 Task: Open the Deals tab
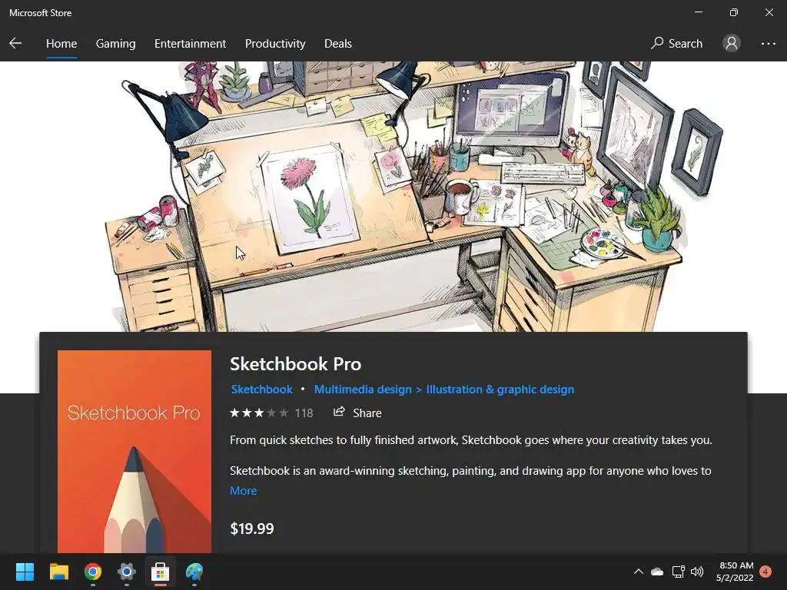tap(338, 44)
